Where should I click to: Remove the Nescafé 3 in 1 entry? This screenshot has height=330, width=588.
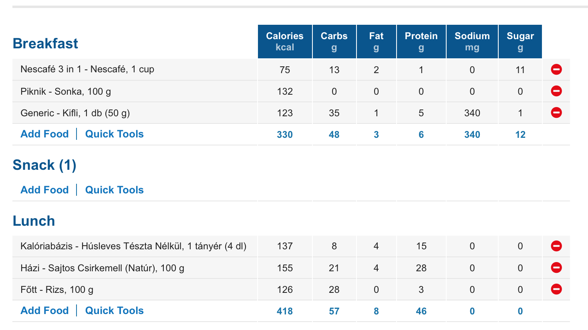[x=556, y=70]
